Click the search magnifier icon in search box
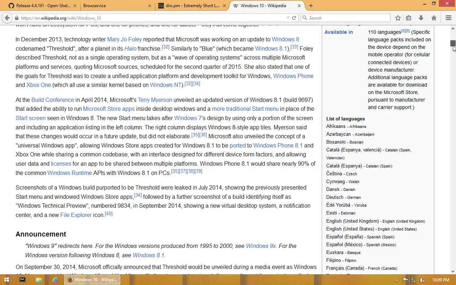Image resolution: width=456 pixels, height=285 pixels. 305,18
